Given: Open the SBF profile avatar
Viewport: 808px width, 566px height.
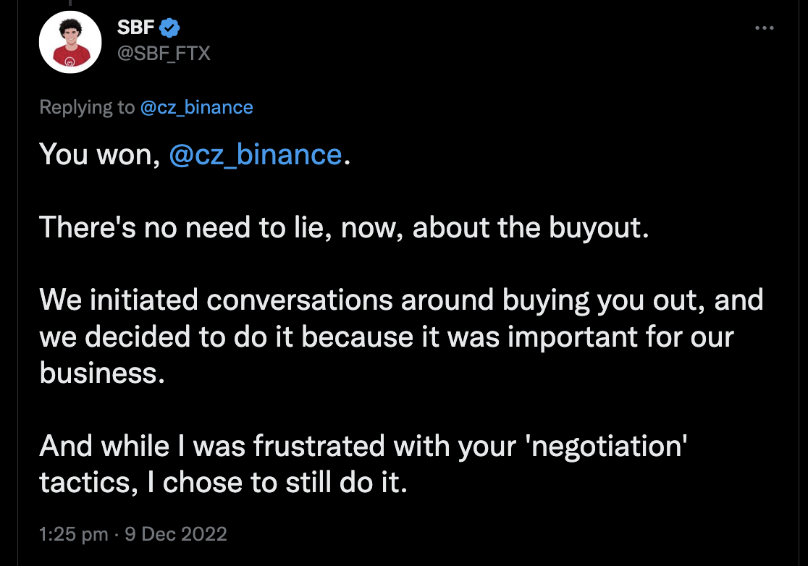Looking at the screenshot, I should click(69, 42).
